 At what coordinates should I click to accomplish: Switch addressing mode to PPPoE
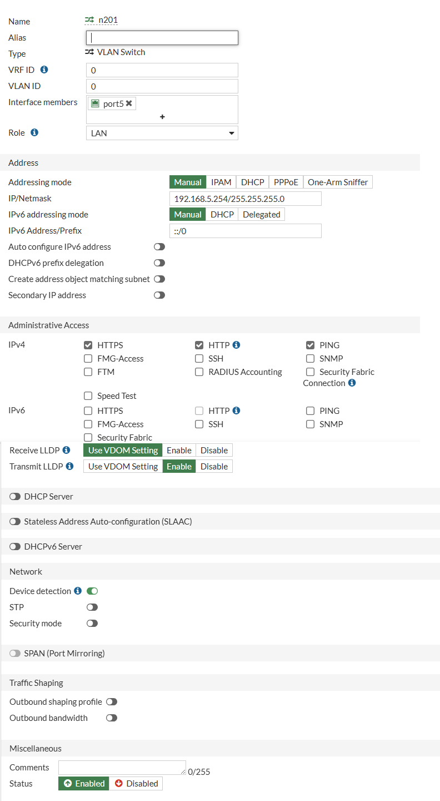pyautogui.click(x=286, y=182)
